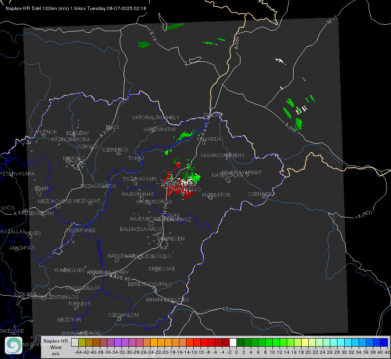Click the BERETTYÓÚJFALU label
The image size is (391, 359).
point(150,284)
